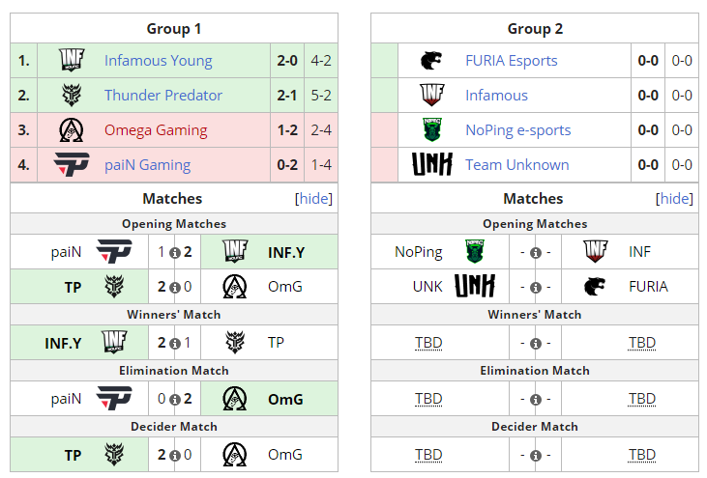
Task: Click Infamous Young logo in Group 1 standings
Action: [72, 61]
